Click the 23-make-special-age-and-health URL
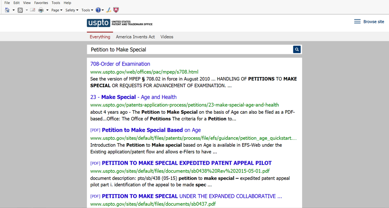 click(x=184, y=105)
